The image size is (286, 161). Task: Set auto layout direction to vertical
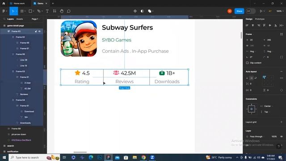coord(247,78)
